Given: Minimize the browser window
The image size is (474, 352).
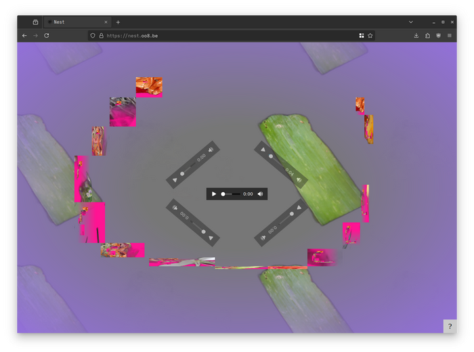Looking at the screenshot, I should click(x=434, y=22).
